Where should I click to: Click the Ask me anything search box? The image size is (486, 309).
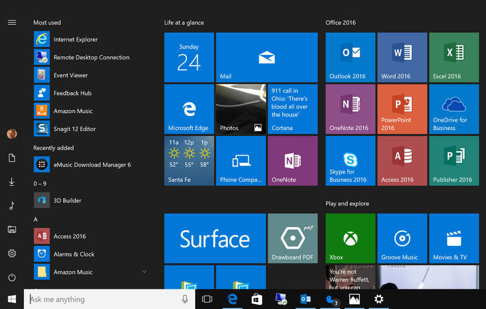(x=101, y=300)
